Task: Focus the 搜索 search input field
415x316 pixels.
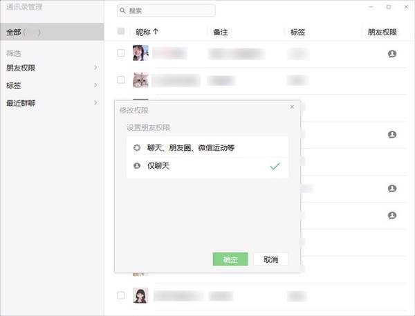Action: tap(166, 10)
